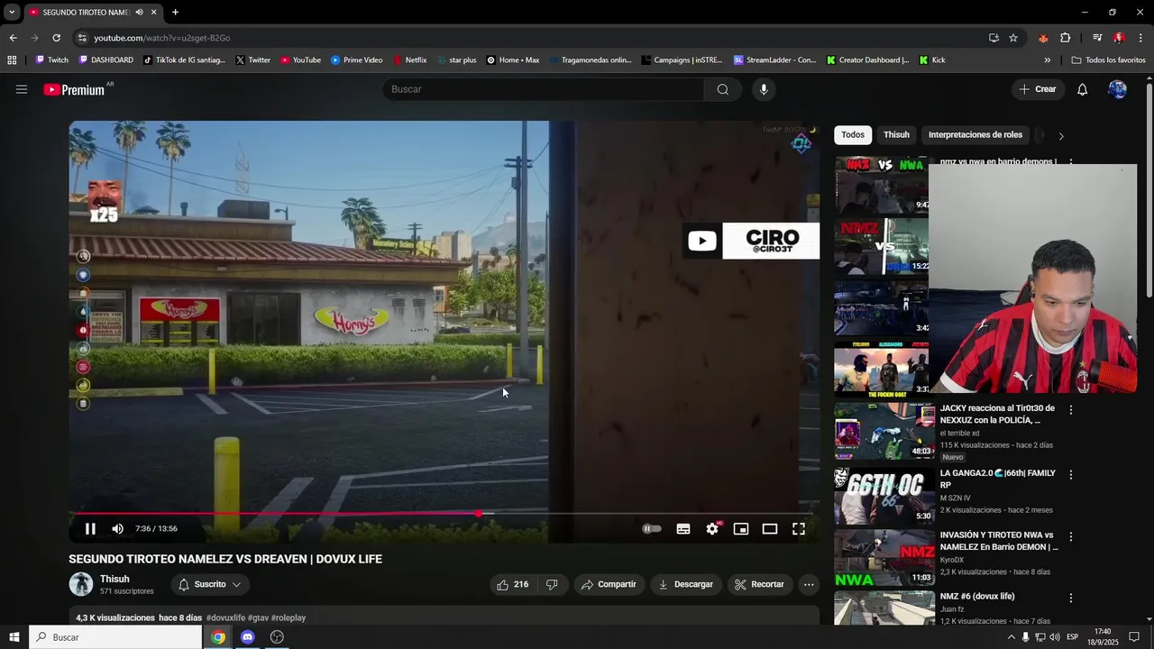Open options for nmz vs nwa video
The height and width of the screenshot is (649, 1154).
point(1071,163)
